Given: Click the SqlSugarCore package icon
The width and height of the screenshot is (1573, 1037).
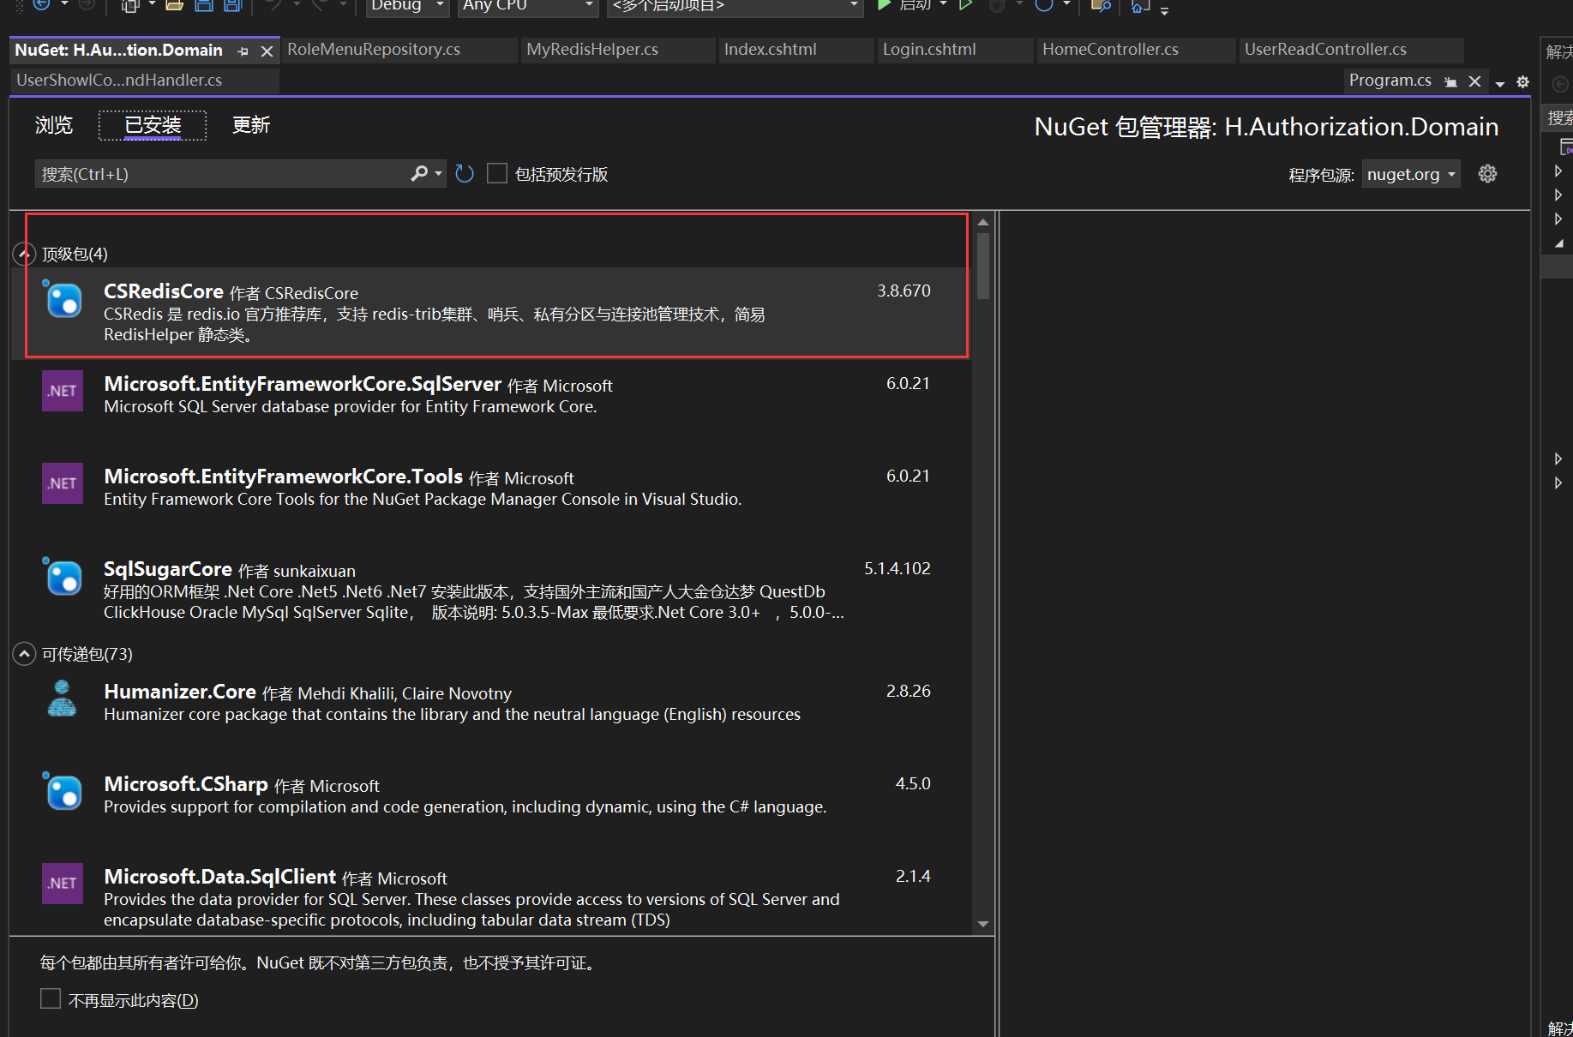Looking at the screenshot, I should [63, 576].
